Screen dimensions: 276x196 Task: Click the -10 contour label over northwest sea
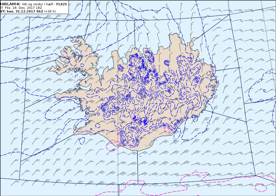41,25
